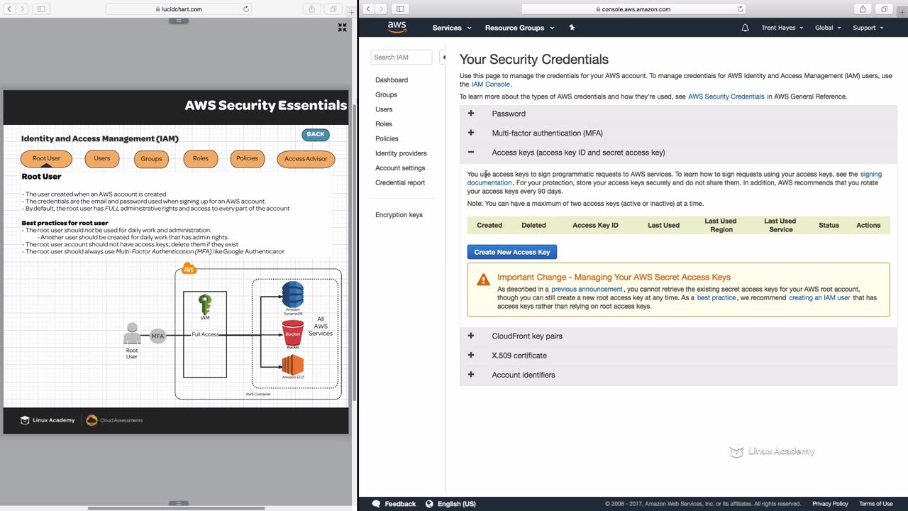The width and height of the screenshot is (908, 511).
Task: Open Groups in the IAM sidebar
Action: tap(386, 94)
